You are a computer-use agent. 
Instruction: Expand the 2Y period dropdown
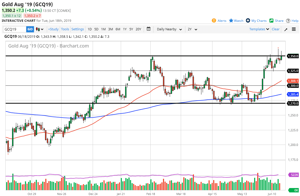(x=192, y=29)
